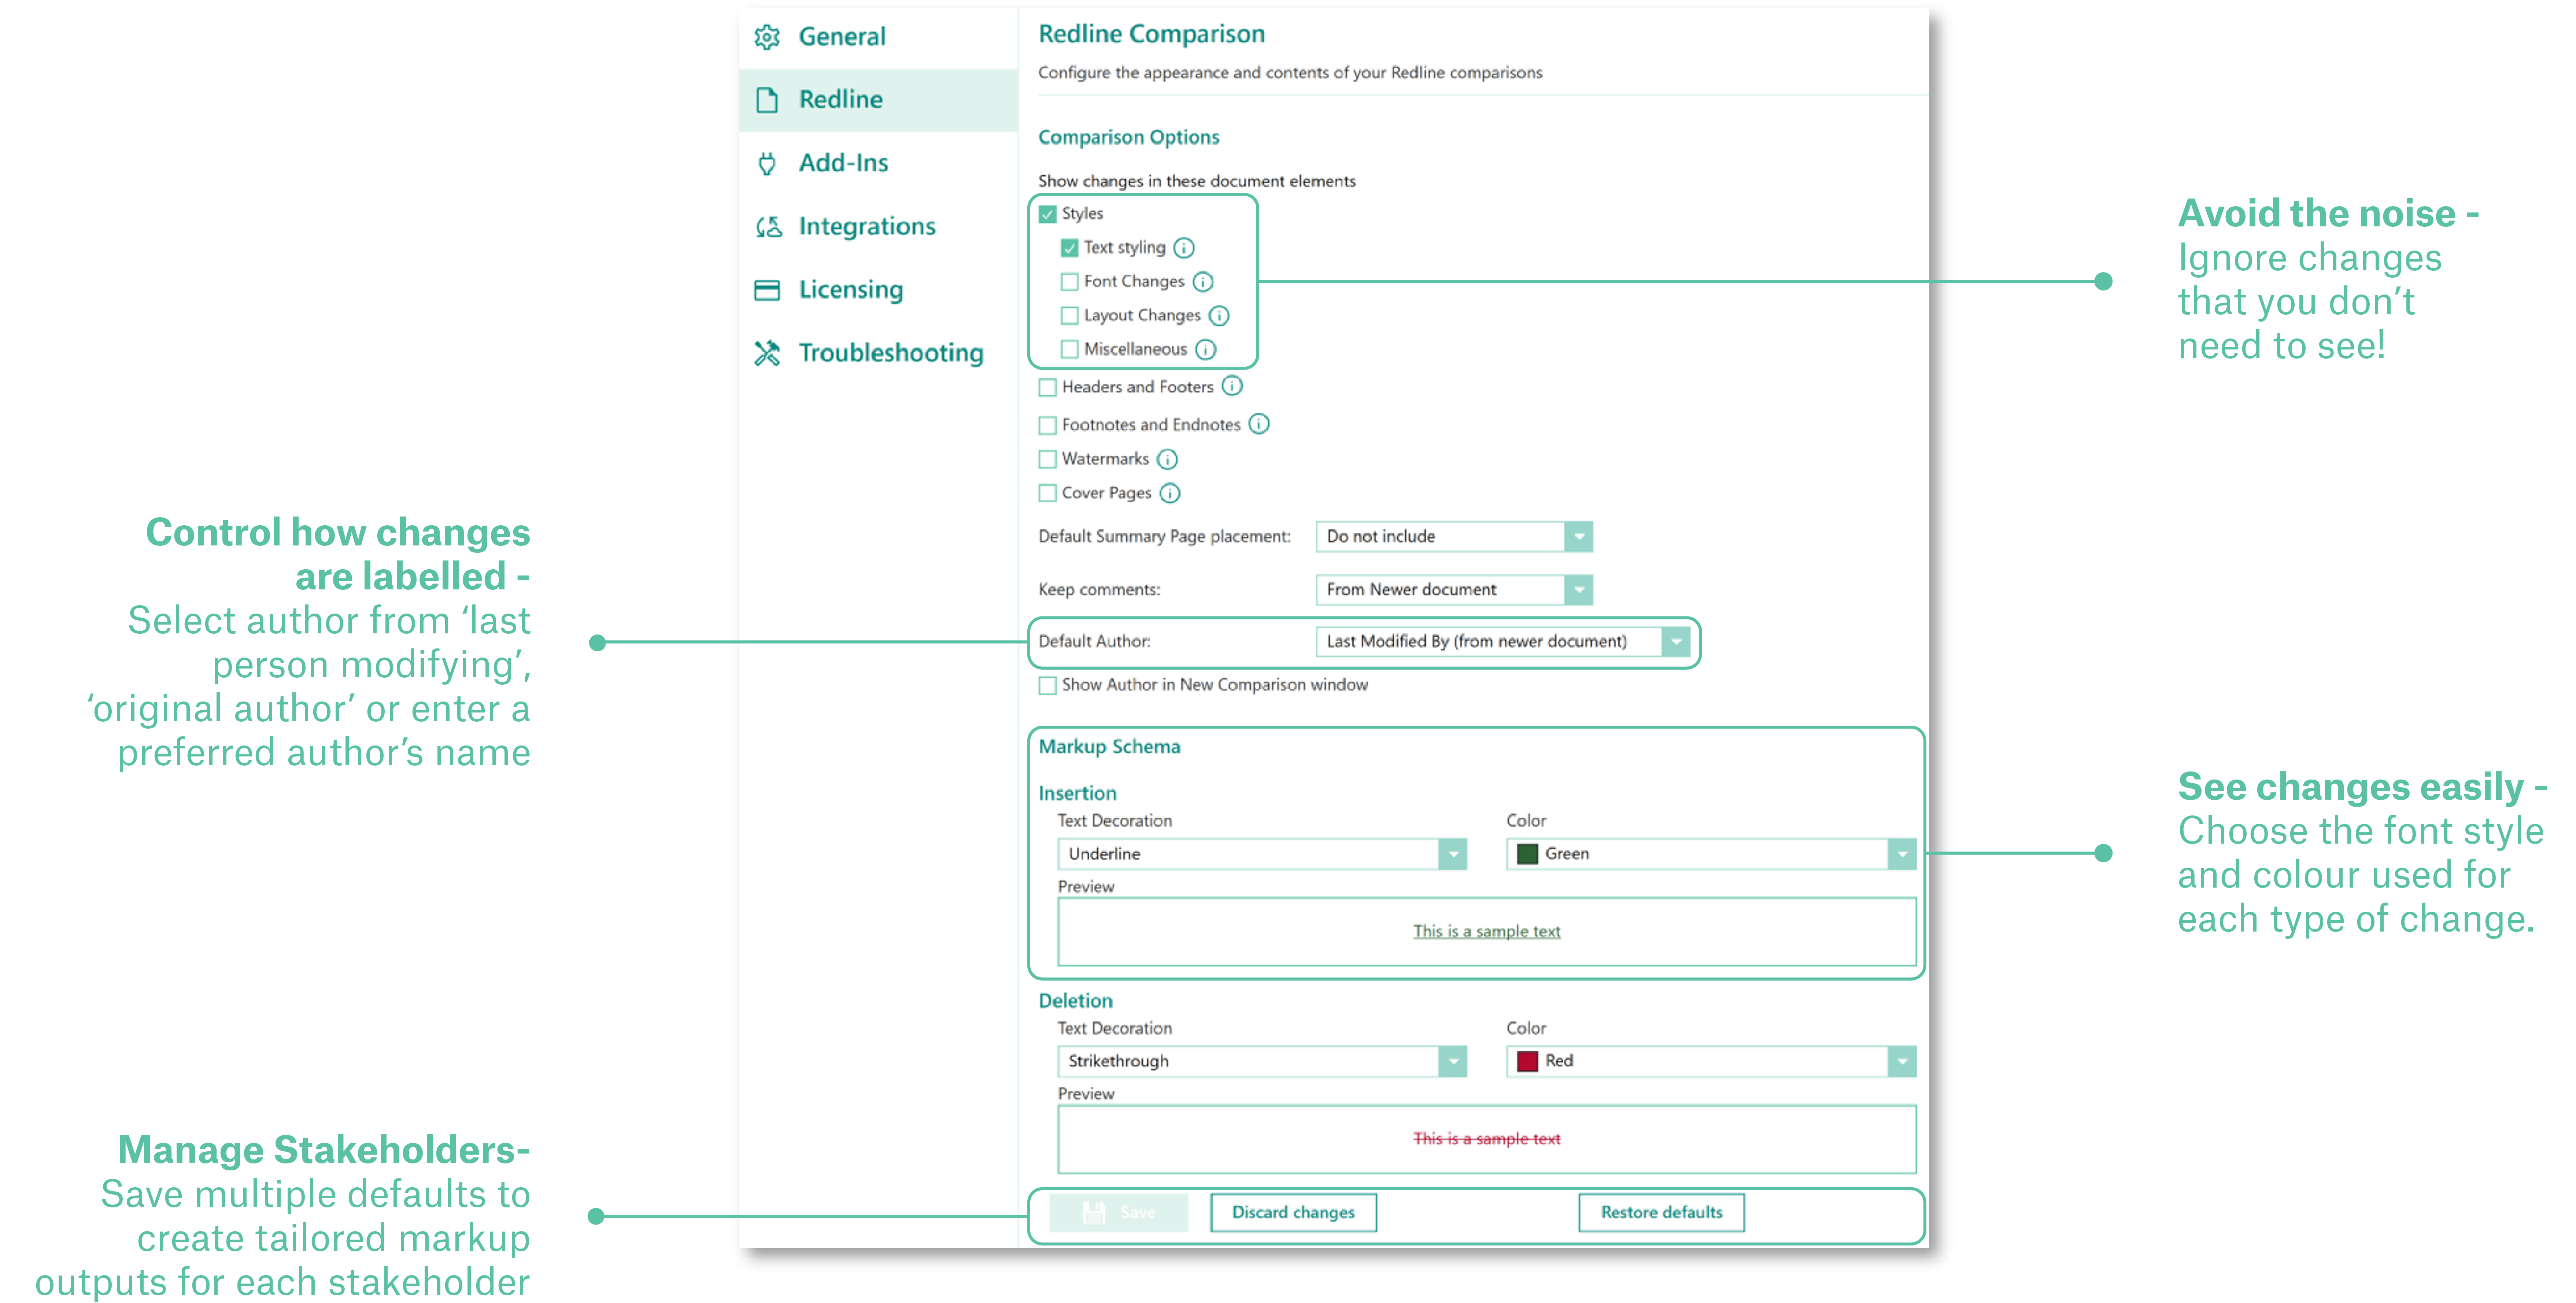2576x1303 pixels.
Task: Click the info icon beside Watermarks
Action: [x=1167, y=459]
